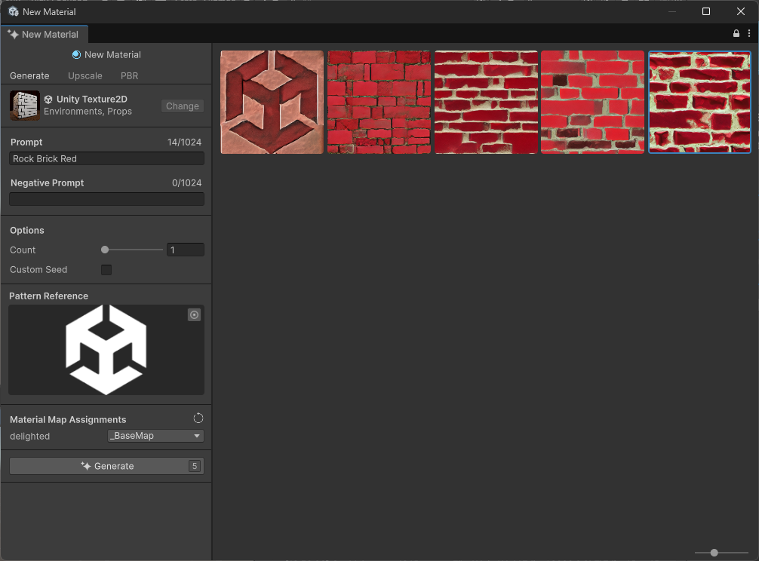This screenshot has height=561, width=759.
Task: Select the New Material window tab
Action: click(x=44, y=35)
